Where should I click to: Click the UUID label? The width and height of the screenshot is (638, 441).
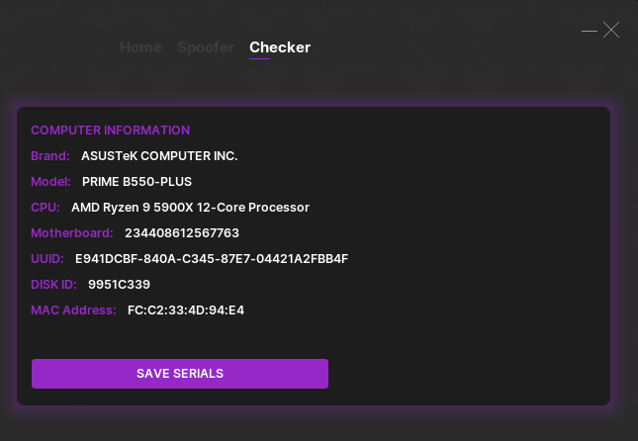(47, 259)
